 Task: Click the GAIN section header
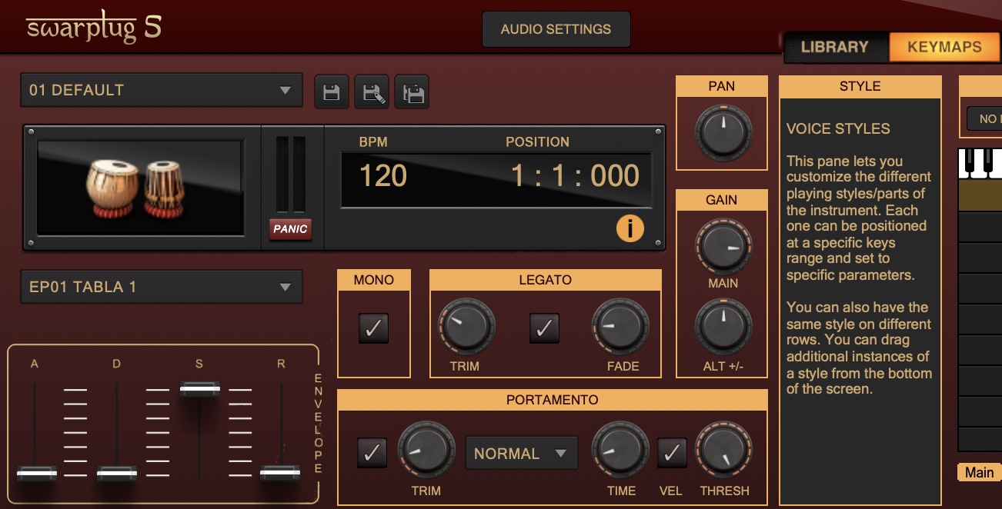(722, 200)
